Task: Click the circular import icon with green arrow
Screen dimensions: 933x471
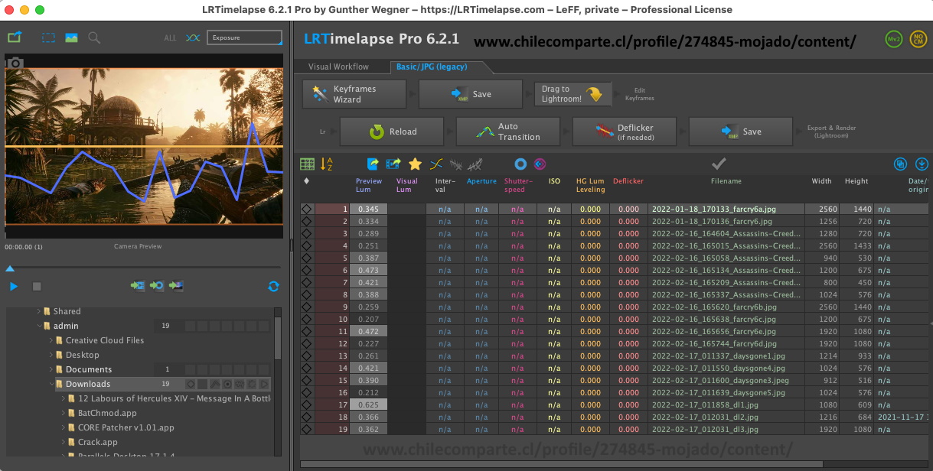Action: [x=157, y=286]
